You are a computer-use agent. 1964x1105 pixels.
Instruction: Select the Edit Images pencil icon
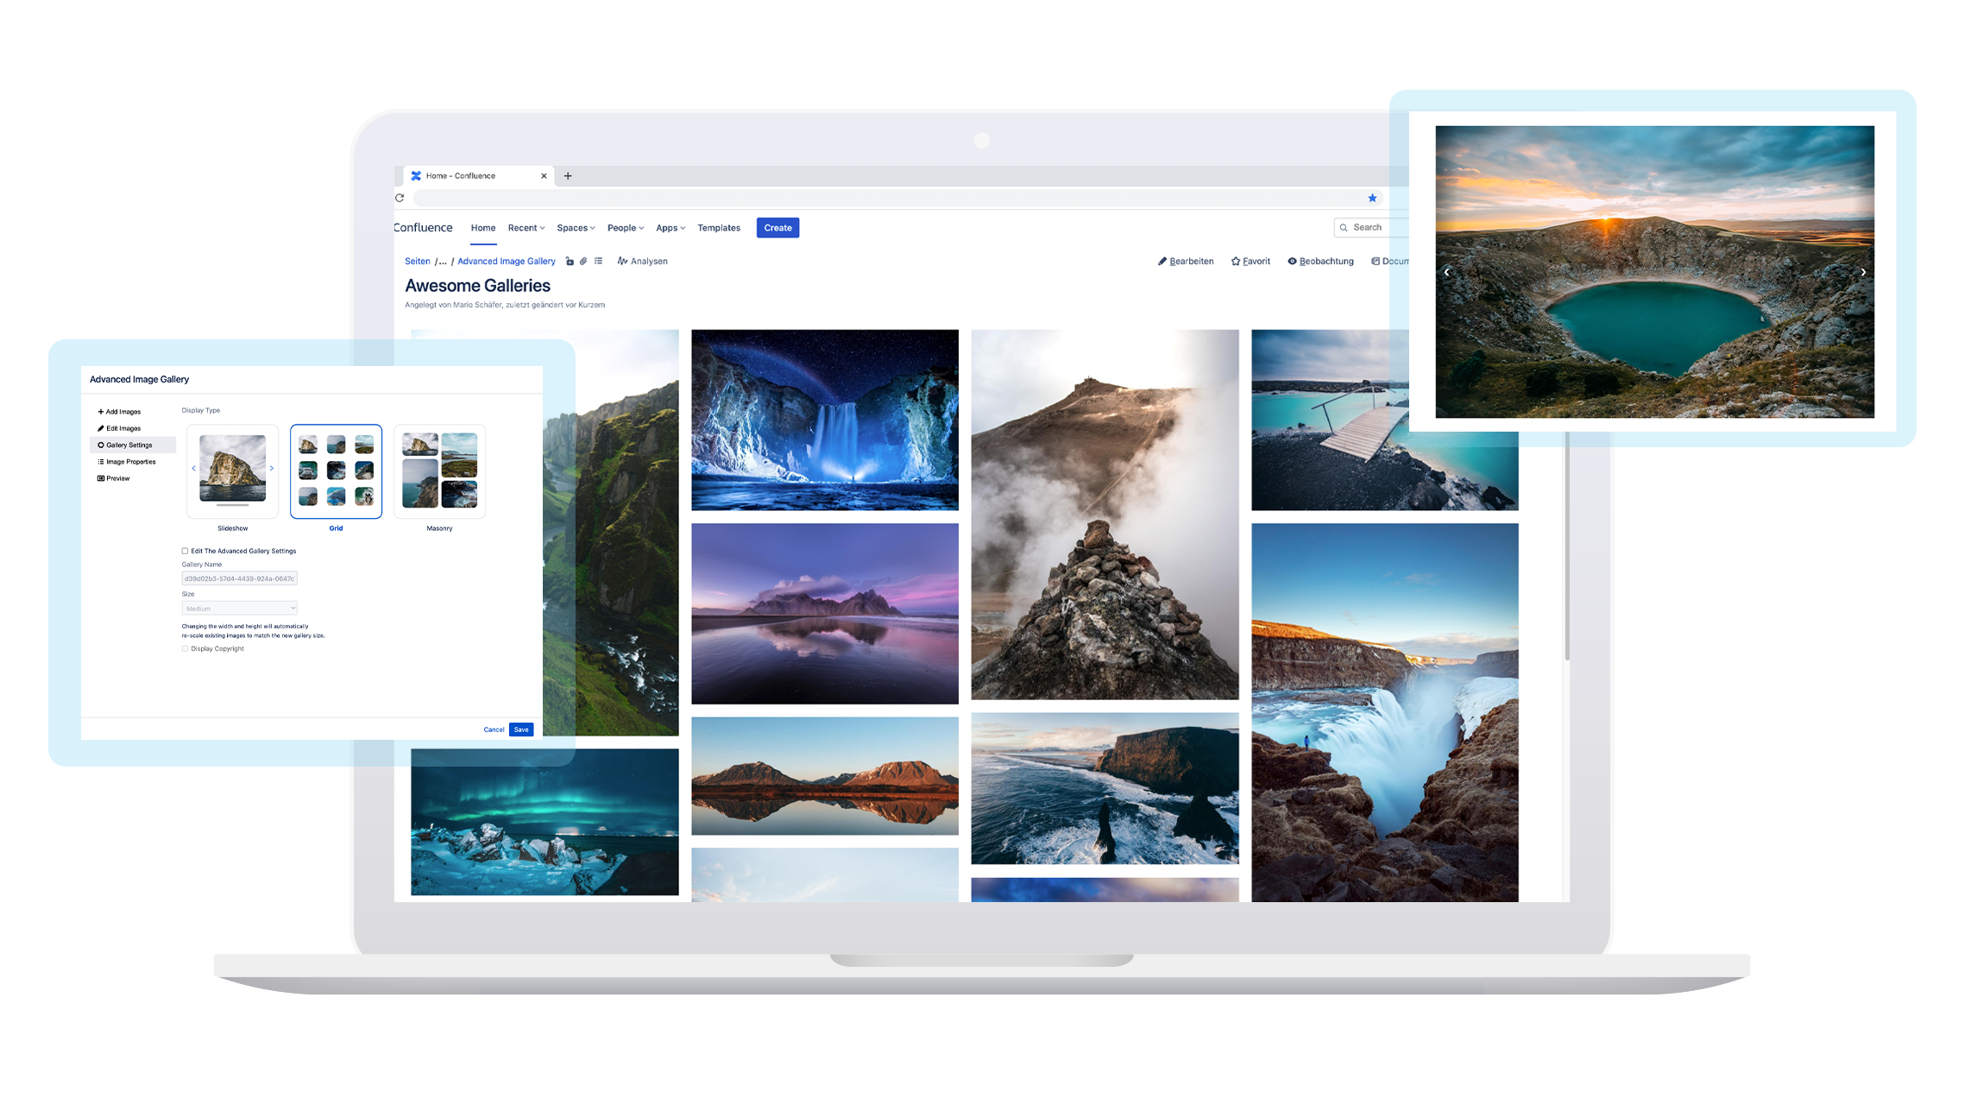(100, 428)
